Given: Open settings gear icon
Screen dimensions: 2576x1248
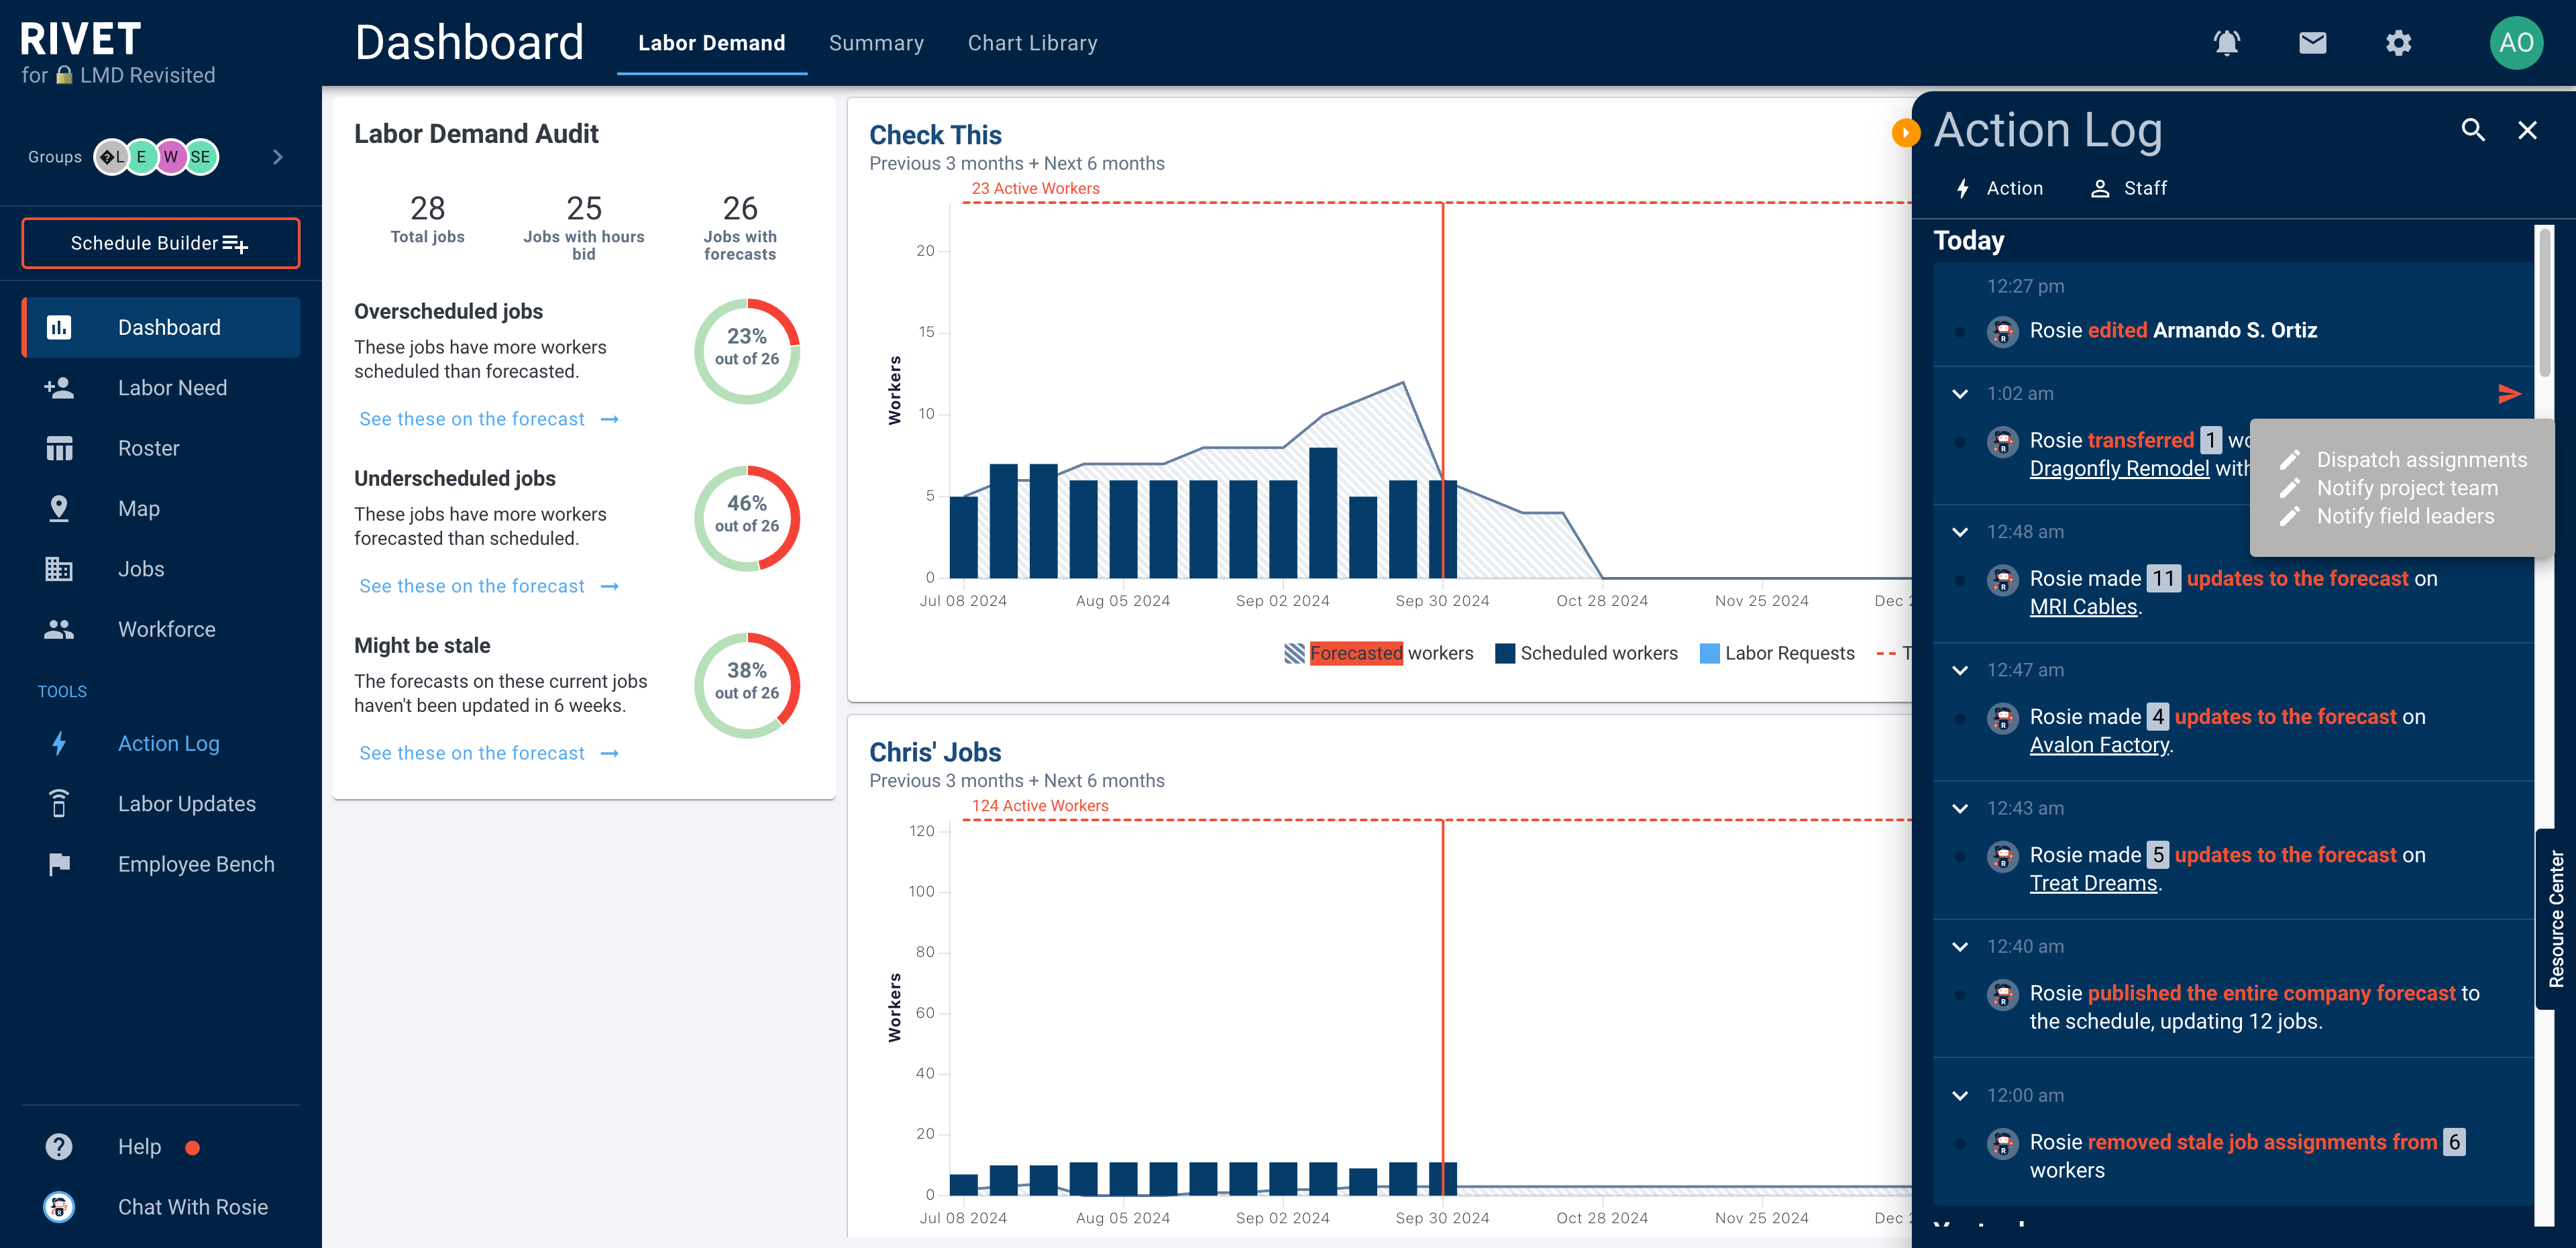Looking at the screenshot, I should pyautogui.click(x=2398, y=43).
